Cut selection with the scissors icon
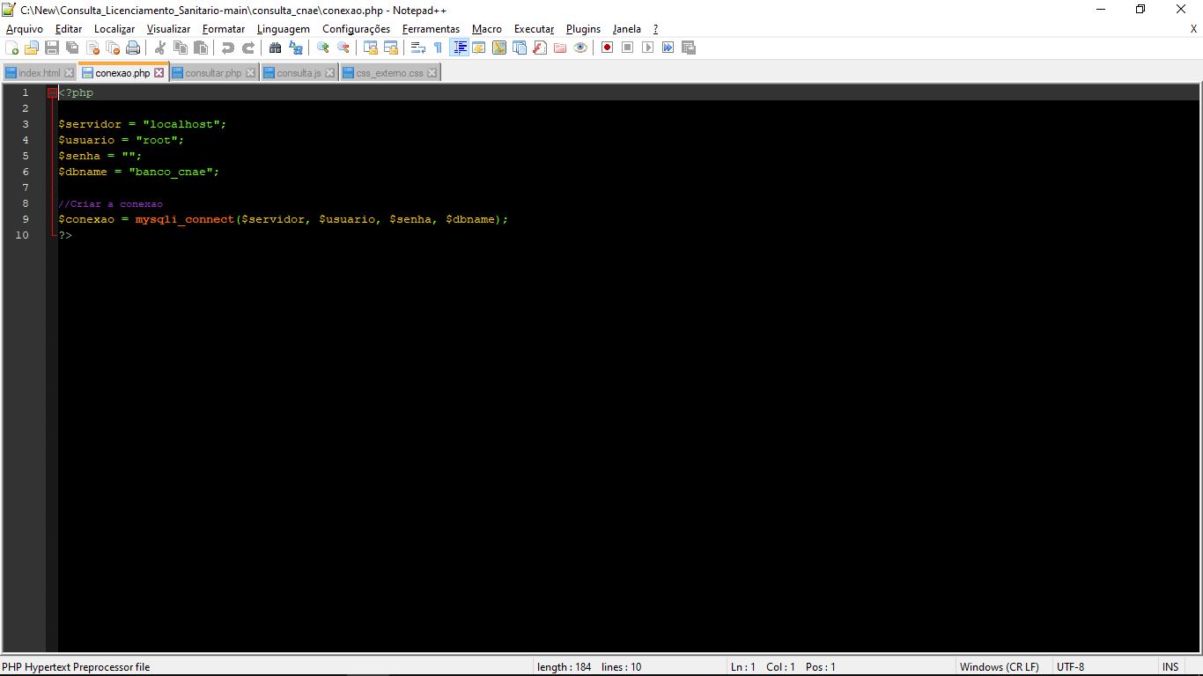Screen dimensions: 1203x676 159,48
